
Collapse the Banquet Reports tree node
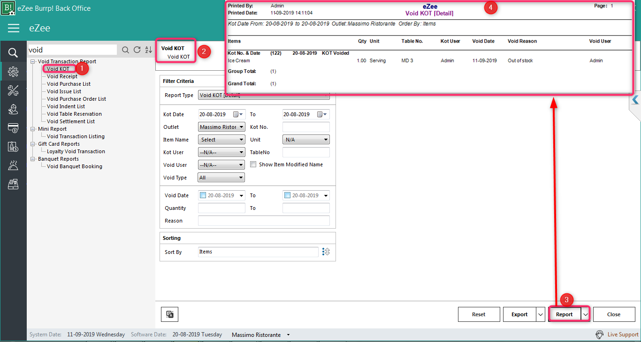pos(33,159)
